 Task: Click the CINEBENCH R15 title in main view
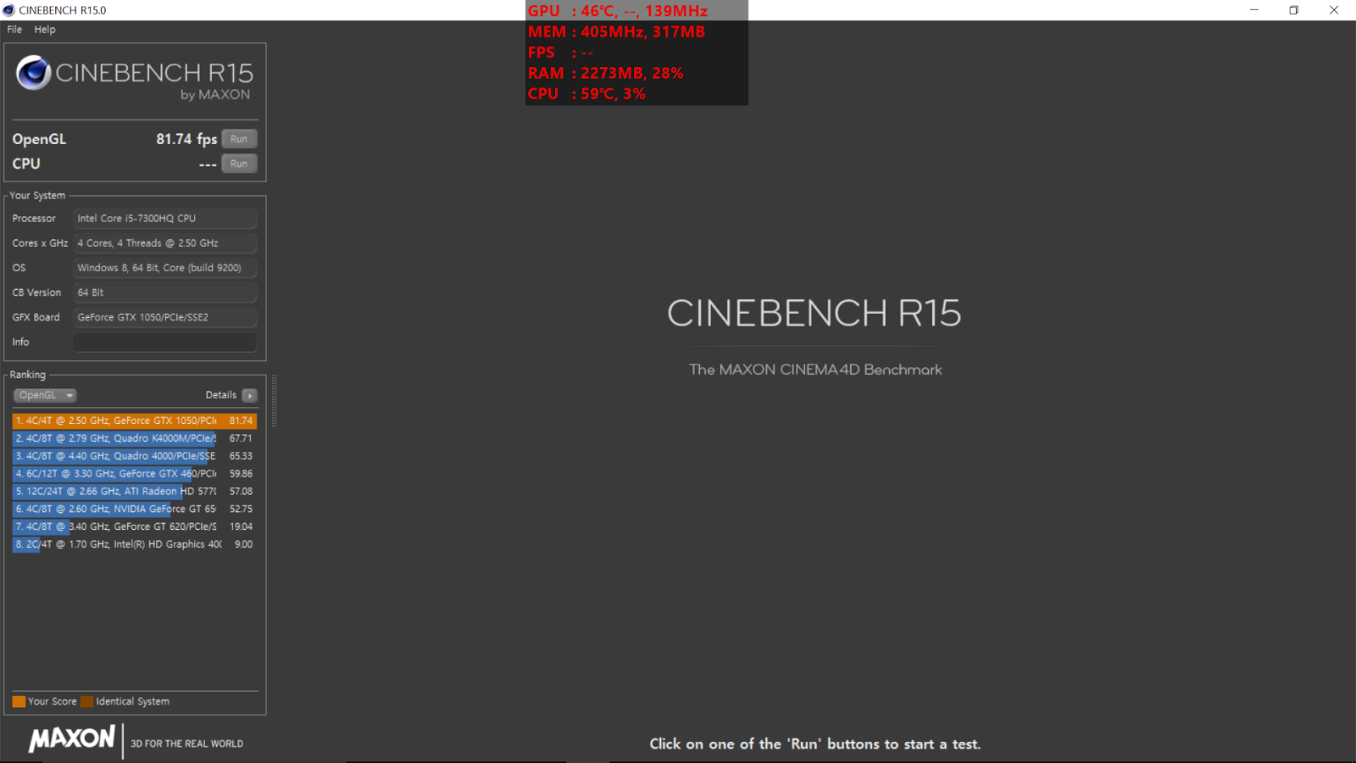point(814,314)
